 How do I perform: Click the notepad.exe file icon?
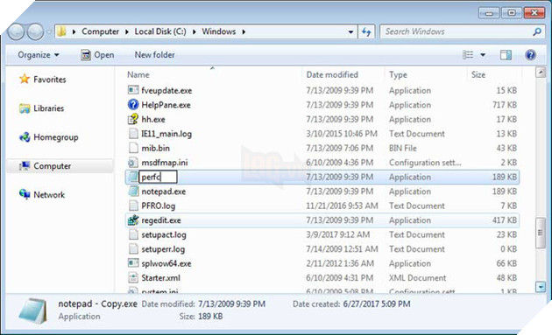coord(133,192)
